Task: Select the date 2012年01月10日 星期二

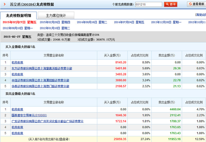Action: point(55,28)
